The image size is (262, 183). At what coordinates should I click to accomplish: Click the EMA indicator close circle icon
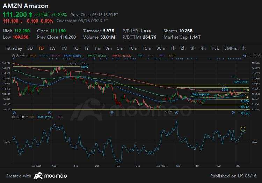pyautogui.click(x=17, y=56)
